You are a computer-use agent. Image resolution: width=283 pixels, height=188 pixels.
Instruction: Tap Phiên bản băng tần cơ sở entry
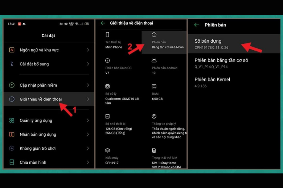(221, 63)
